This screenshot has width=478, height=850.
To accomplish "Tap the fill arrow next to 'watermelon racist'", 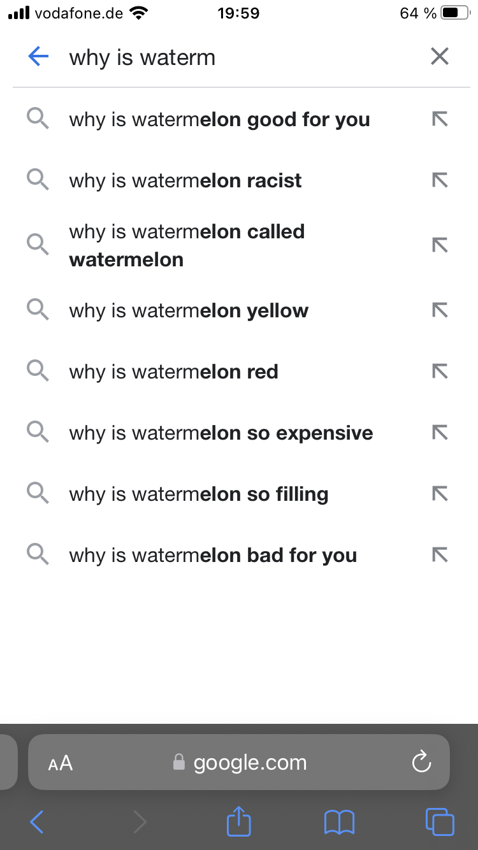I will pos(440,180).
